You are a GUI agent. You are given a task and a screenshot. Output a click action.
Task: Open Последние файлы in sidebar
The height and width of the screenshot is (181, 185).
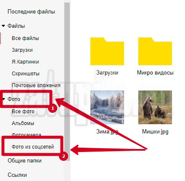[31, 11]
